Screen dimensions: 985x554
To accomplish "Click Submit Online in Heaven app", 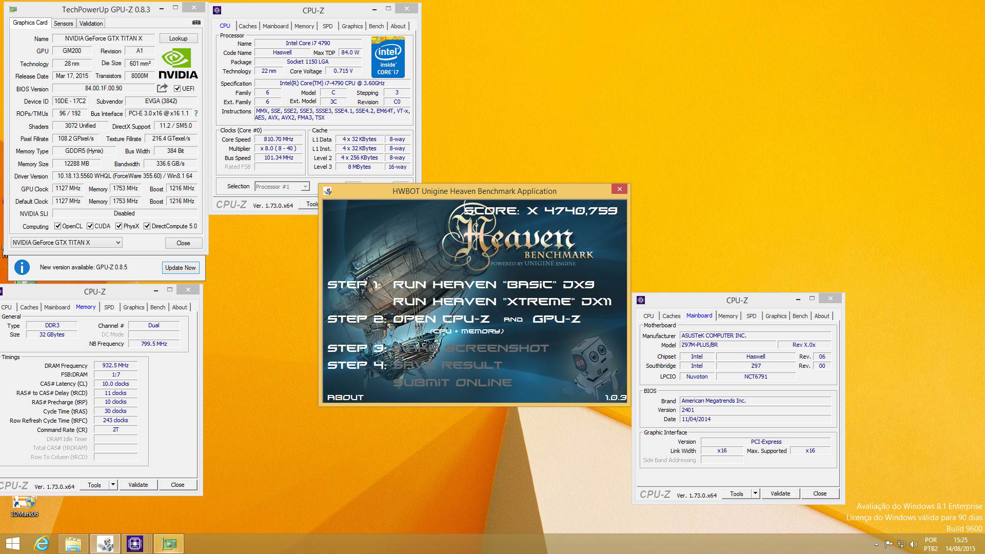I will (x=452, y=383).
